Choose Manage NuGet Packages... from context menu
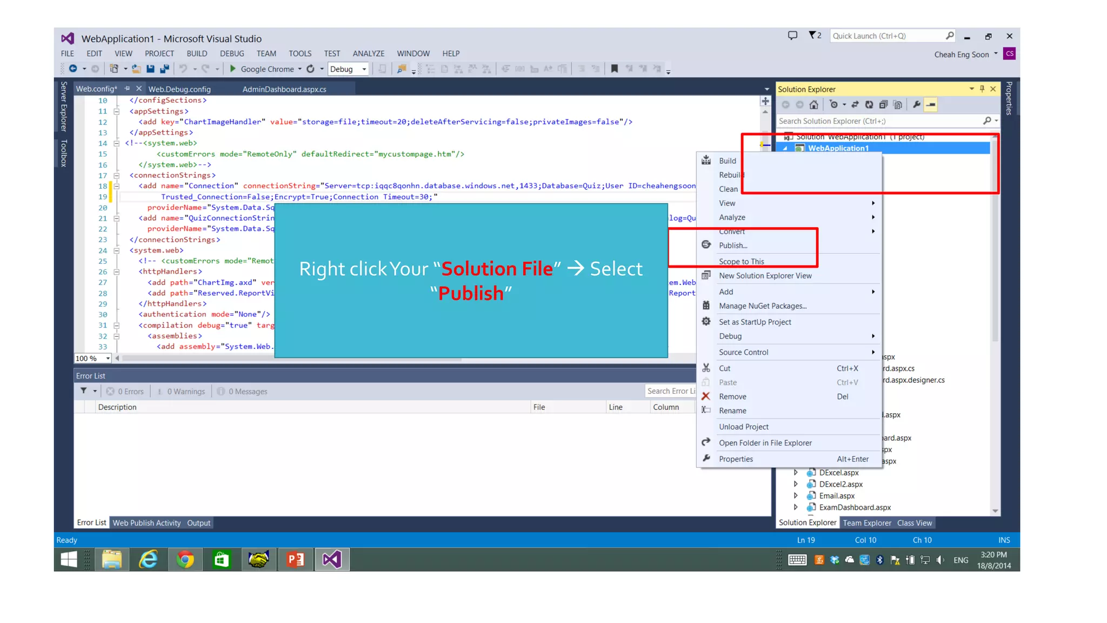Image resolution: width=1107 pixels, height=623 pixels. [762, 306]
